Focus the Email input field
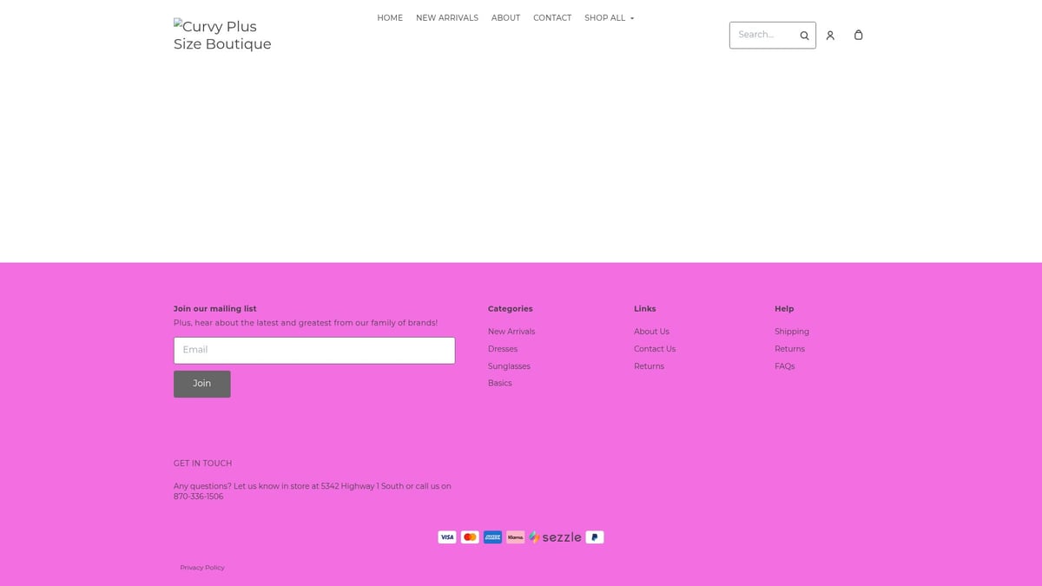This screenshot has width=1042, height=586. [314, 350]
